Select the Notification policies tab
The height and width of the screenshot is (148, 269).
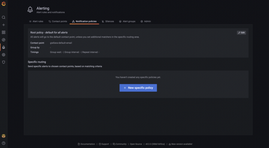pyautogui.click(x=84, y=21)
